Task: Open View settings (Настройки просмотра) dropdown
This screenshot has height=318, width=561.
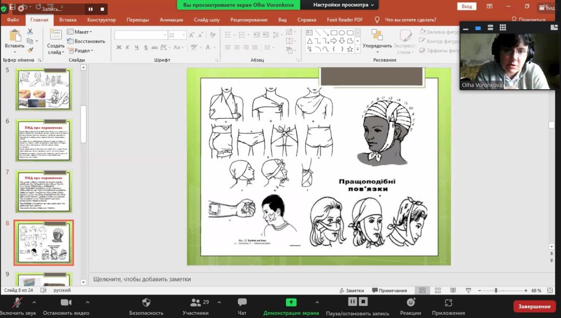Action: tap(344, 5)
